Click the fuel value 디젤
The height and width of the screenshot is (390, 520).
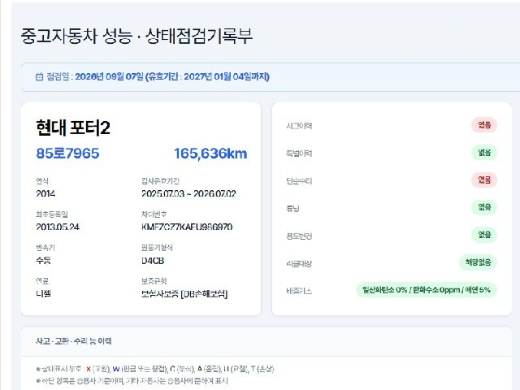coord(43,293)
